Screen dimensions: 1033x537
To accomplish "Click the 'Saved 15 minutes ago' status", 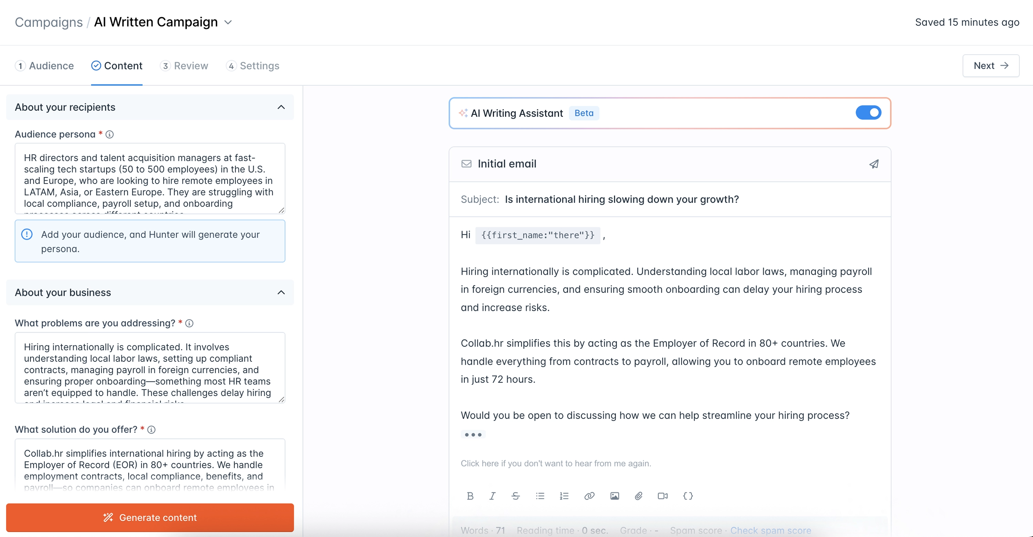I will (967, 22).
